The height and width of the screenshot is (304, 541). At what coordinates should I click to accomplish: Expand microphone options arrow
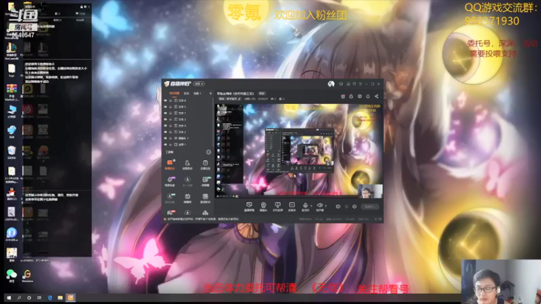(x=311, y=206)
